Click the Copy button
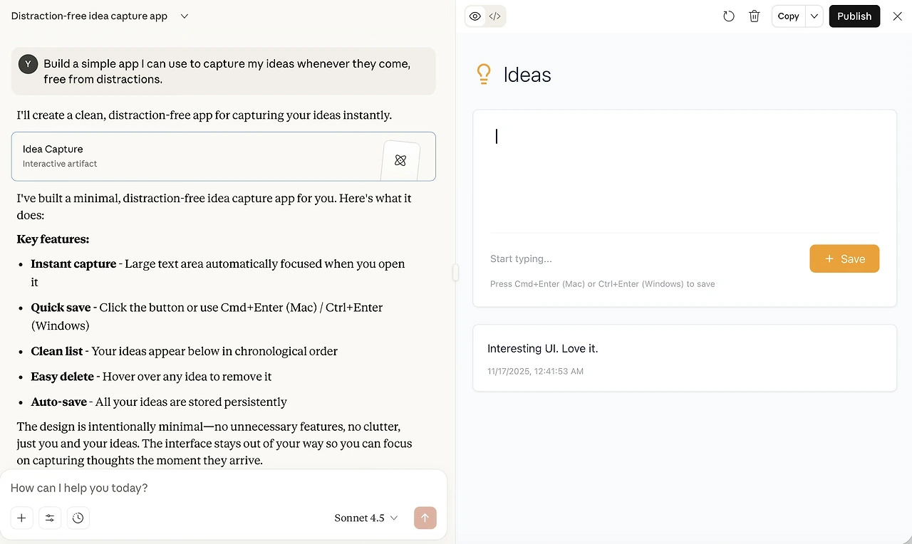912x544 pixels. click(788, 16)
